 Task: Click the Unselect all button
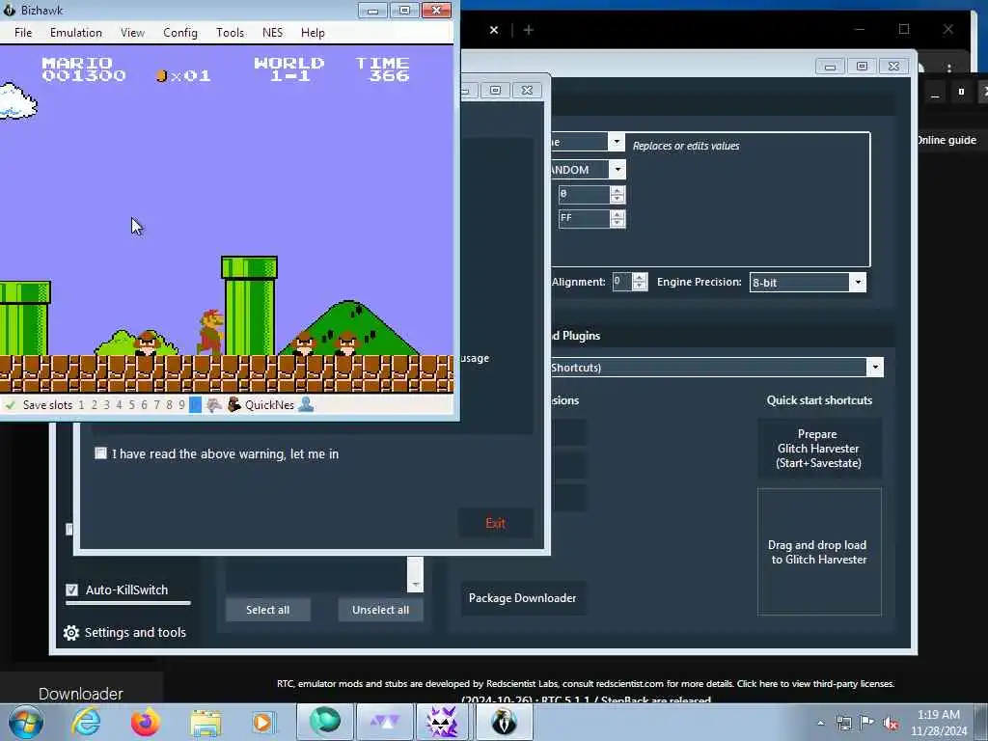(380, 610)
